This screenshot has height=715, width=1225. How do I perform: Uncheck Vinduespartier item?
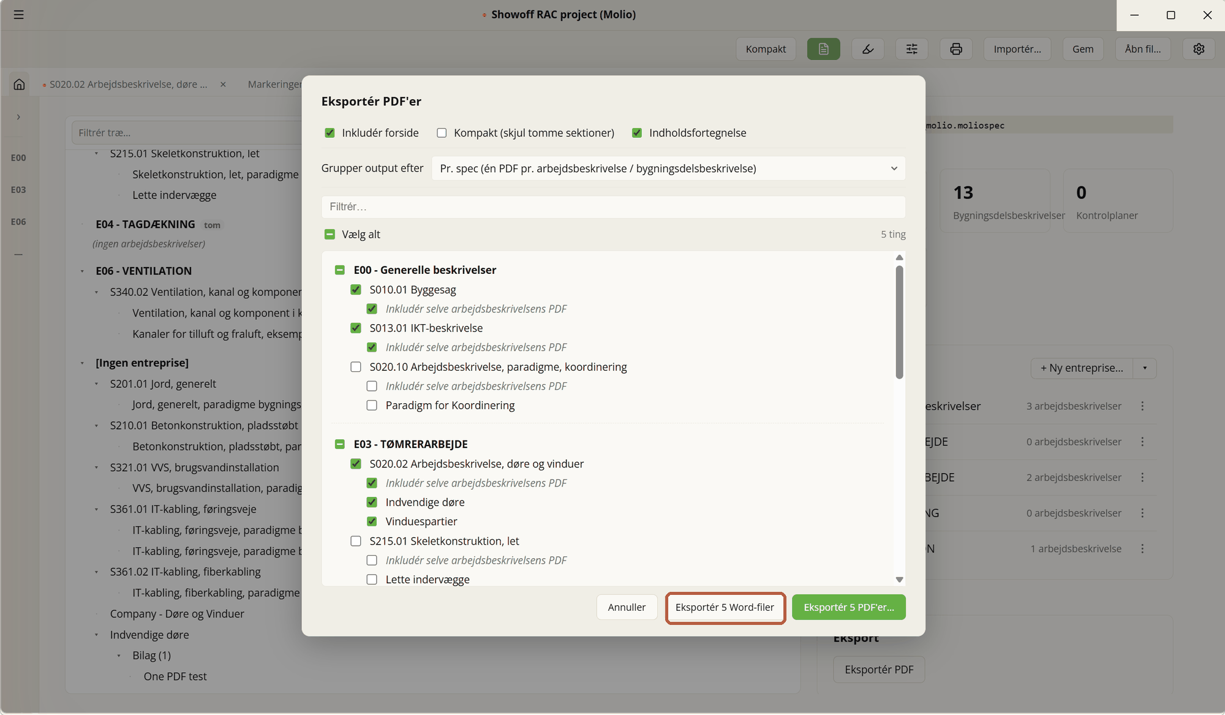click(372, 521)
